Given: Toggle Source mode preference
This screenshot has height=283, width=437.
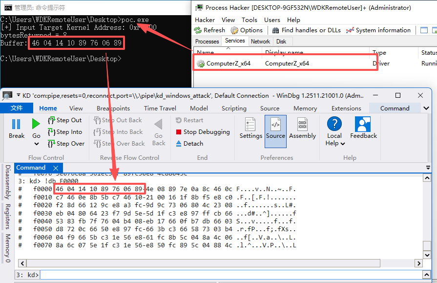Looking at the screenshot, I should click(276, 131).
